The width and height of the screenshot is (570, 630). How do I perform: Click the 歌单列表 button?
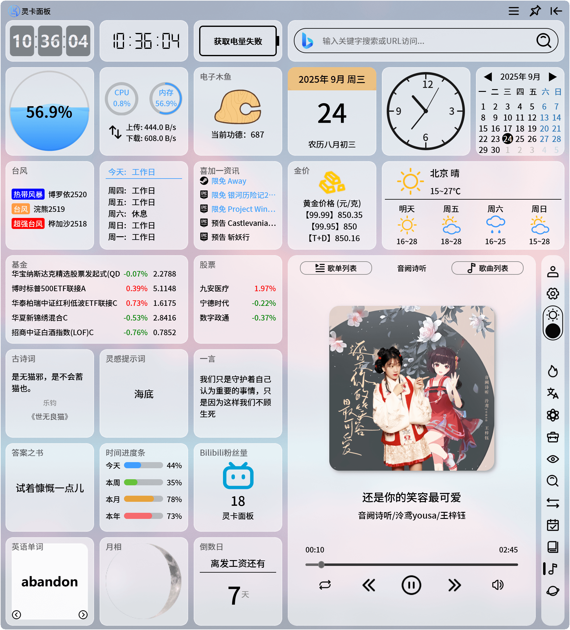335,268
